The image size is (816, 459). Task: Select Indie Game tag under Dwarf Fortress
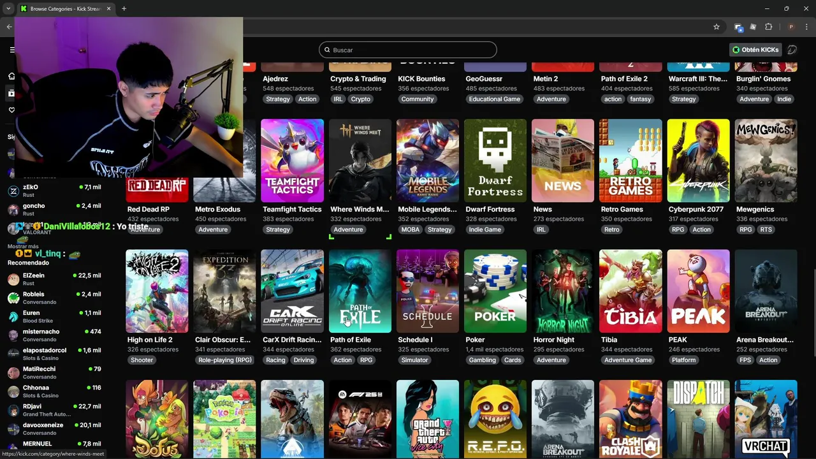(x=485, y=229)
